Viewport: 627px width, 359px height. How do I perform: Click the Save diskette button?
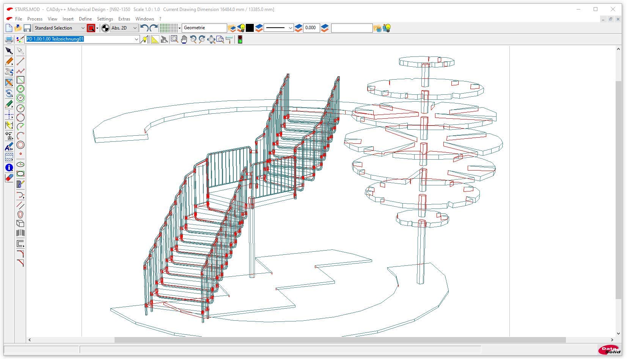tap(27, 28)
